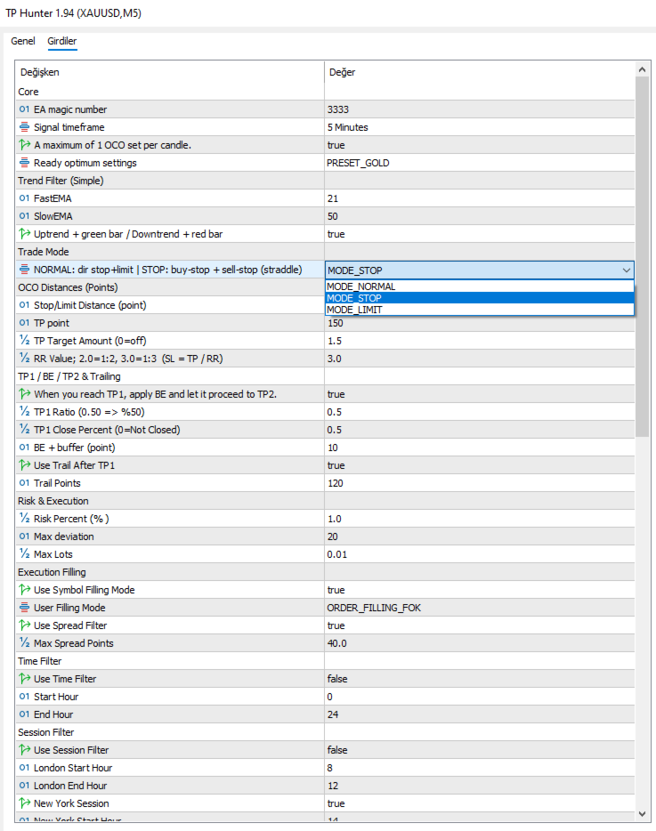Click the boolean arrow icon beside Use Trail After TP1
Viewport: 656px width, 831px height.
(x=24, y=465)
